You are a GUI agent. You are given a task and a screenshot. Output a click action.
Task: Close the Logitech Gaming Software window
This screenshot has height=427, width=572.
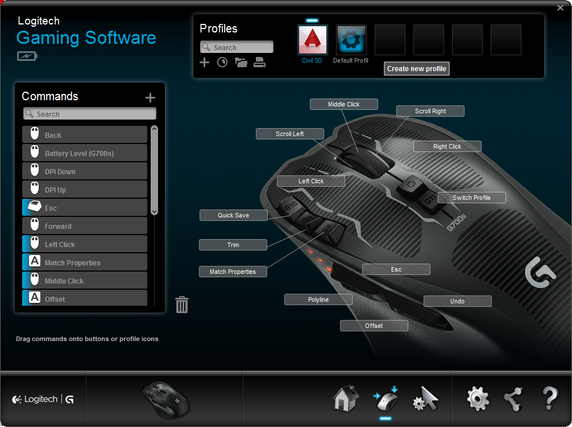pos(560,7)
